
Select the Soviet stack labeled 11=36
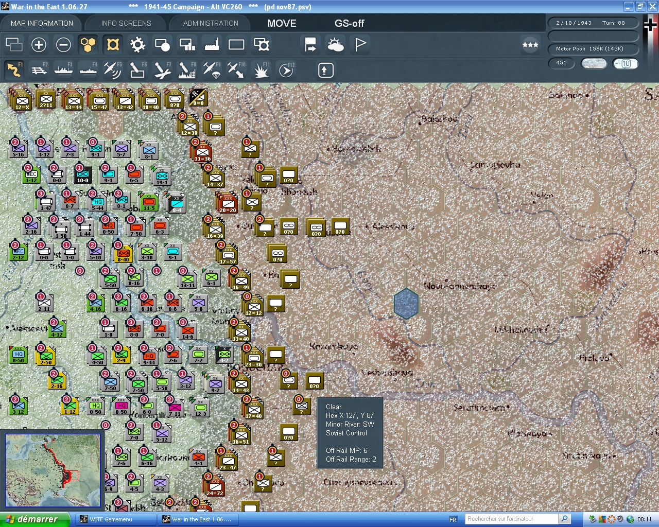point(202,152)
